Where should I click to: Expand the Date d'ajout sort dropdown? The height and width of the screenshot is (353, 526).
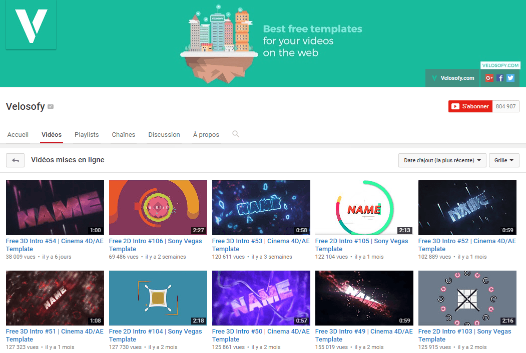point(442,160)
